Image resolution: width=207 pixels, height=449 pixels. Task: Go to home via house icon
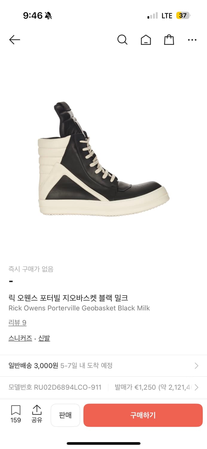tap(146, 40)
